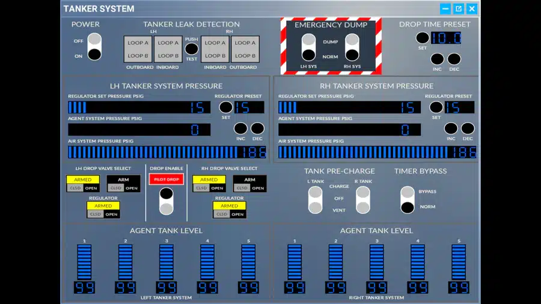Switch the R TANK pre-charge selector
This screenshot has height=304, width=541.
click(362, 200)
